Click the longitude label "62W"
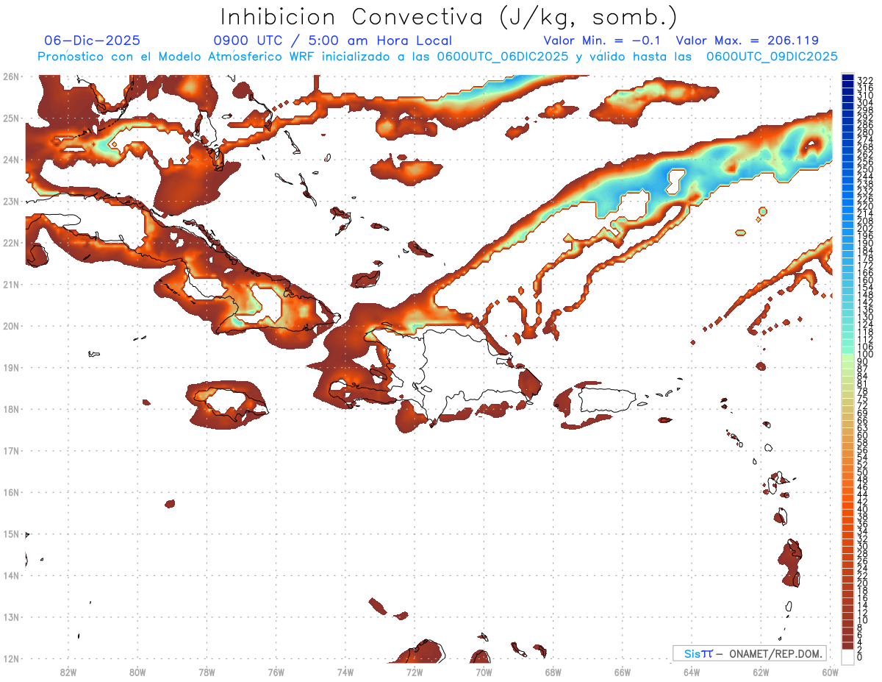 point(761,672)
